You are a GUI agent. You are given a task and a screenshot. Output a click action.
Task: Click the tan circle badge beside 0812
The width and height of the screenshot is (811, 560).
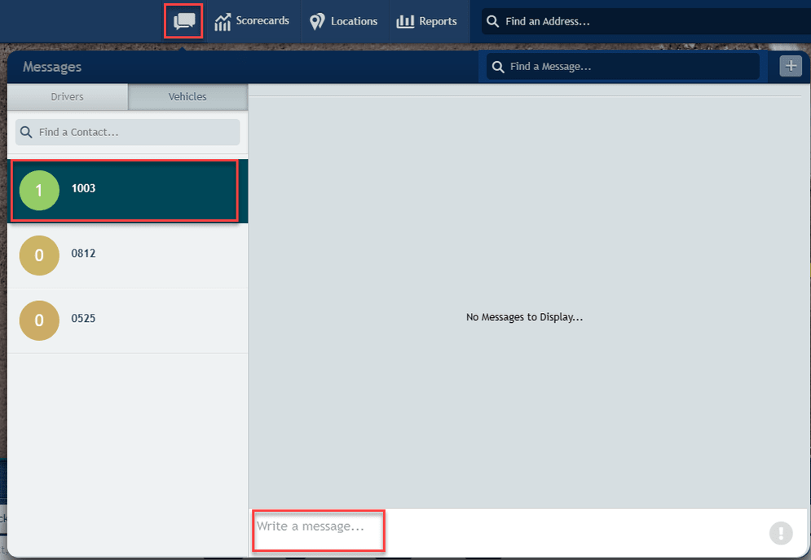click(x=39, y=255)
